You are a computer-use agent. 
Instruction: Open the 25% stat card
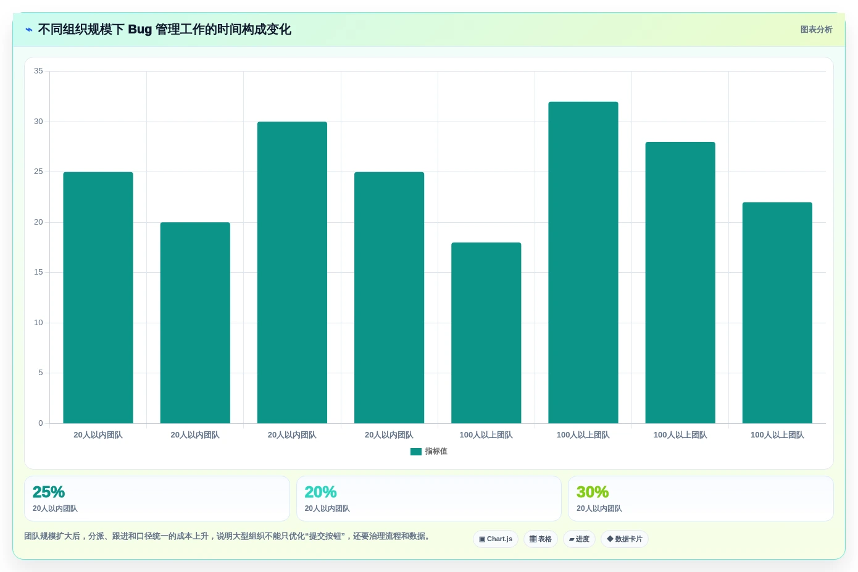tap(157, 499)
